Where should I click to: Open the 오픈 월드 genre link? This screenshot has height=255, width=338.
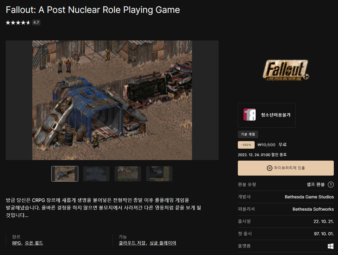point(34,243)
